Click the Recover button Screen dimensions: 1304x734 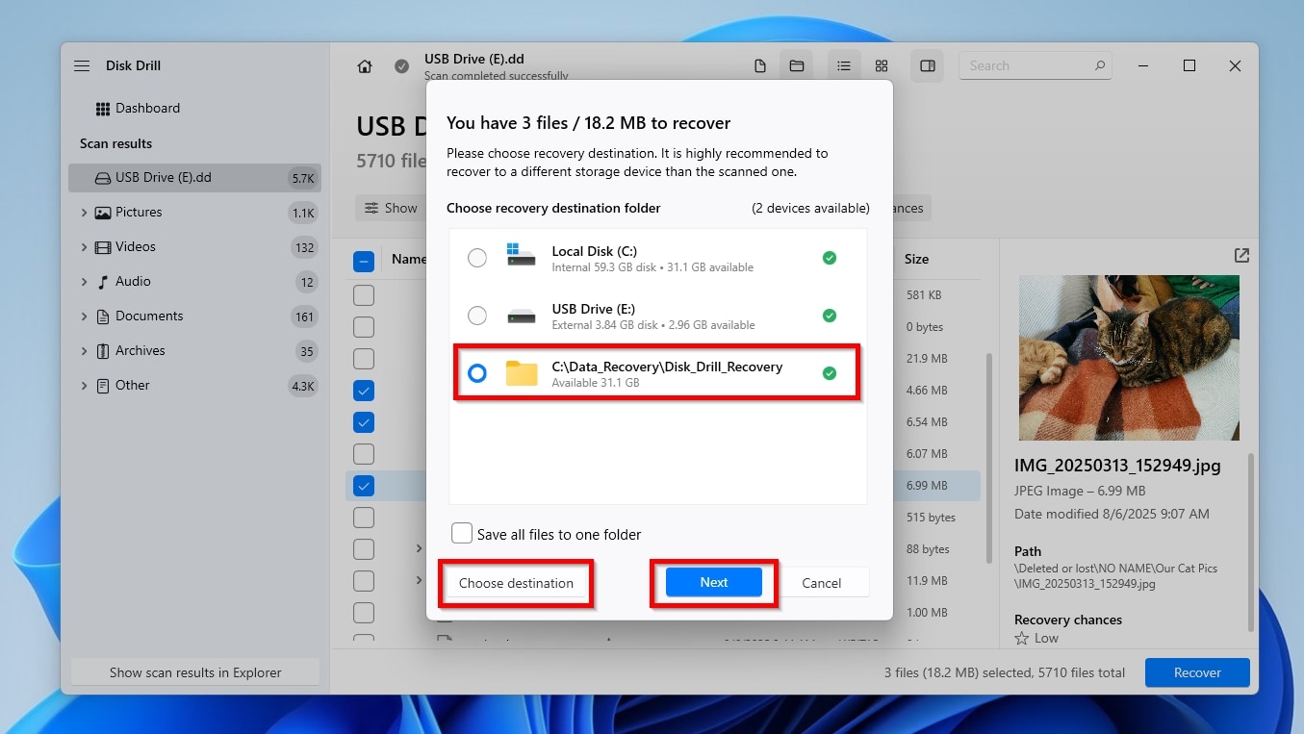click(x=1197, y=672)
